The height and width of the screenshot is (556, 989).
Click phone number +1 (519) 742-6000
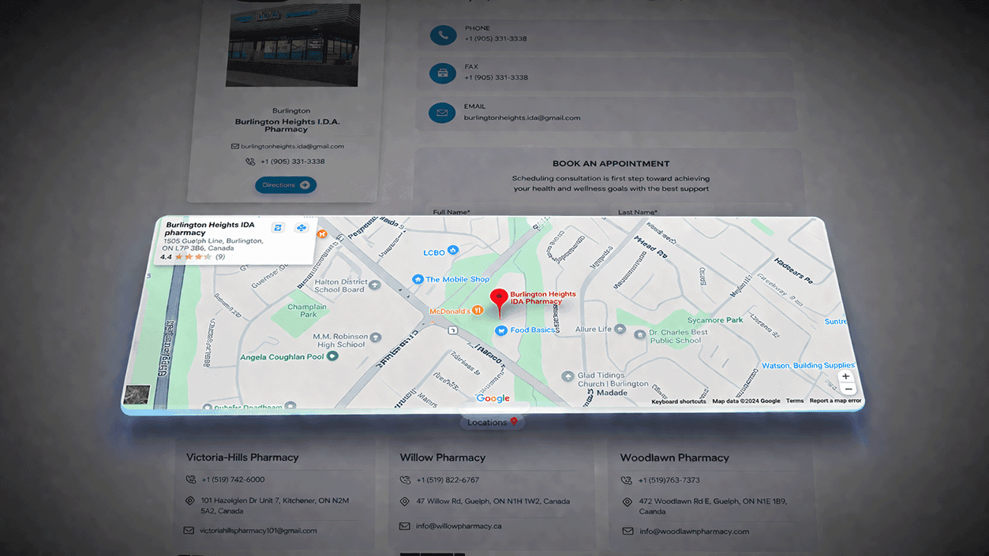pyautogui.click(x=233, y=480)
